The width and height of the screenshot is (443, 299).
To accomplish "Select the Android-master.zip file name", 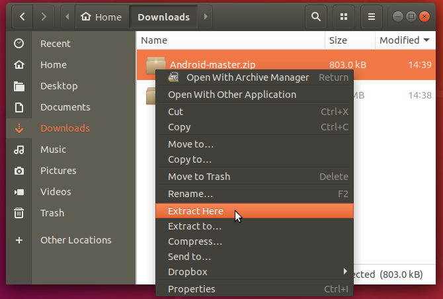I will pyautogui.click(x=212, y=65).
